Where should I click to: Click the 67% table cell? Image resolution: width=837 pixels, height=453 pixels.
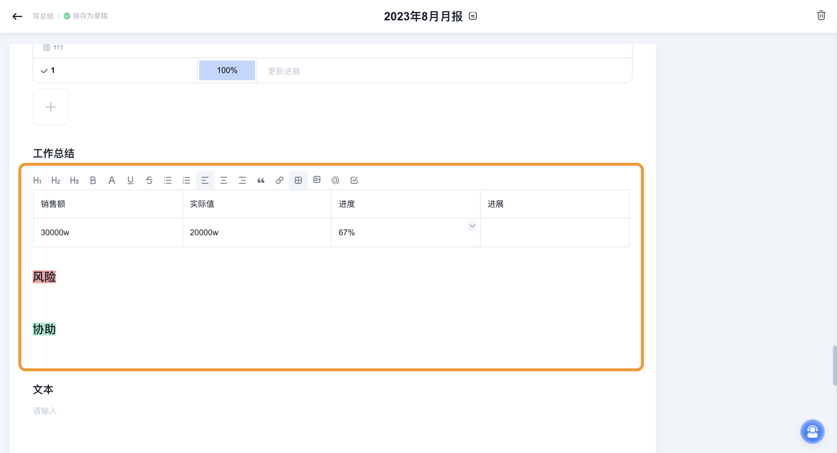pos(406,233)
